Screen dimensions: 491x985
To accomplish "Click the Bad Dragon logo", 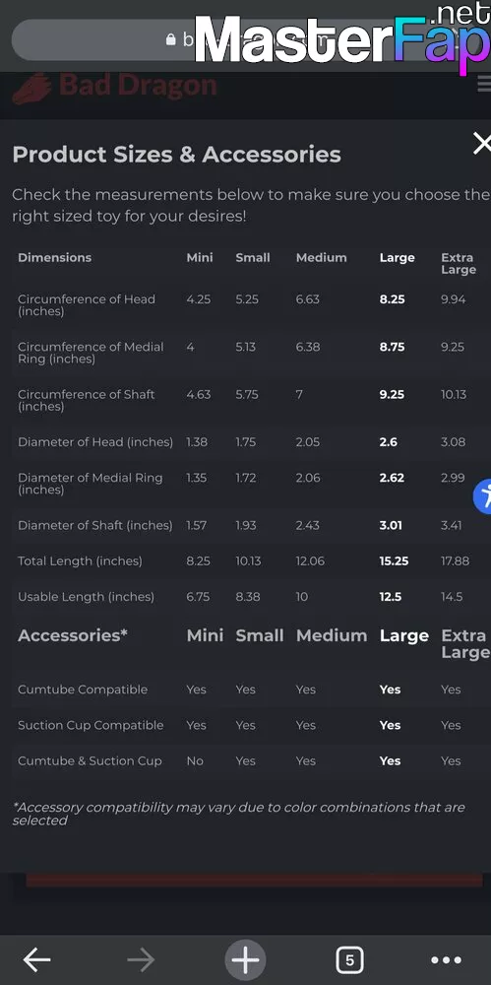I will pyautogui.click(x=114, y=87).
